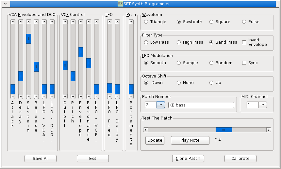Screen dimensions: 281x169
Task: Click the up arrow above Attack slider
Action: (x=13, y=22)
